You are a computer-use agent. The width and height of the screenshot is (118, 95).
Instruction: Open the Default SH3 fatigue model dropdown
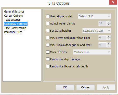pyautogui.click(x=94, y=16)
